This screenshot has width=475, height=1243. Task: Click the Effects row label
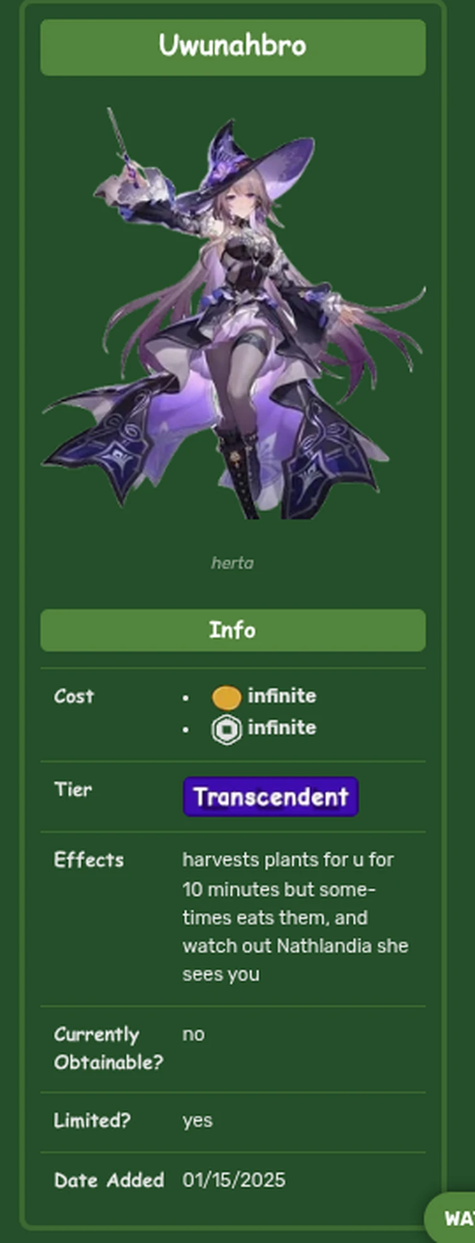pyautogui.click(x=89, y=860)
